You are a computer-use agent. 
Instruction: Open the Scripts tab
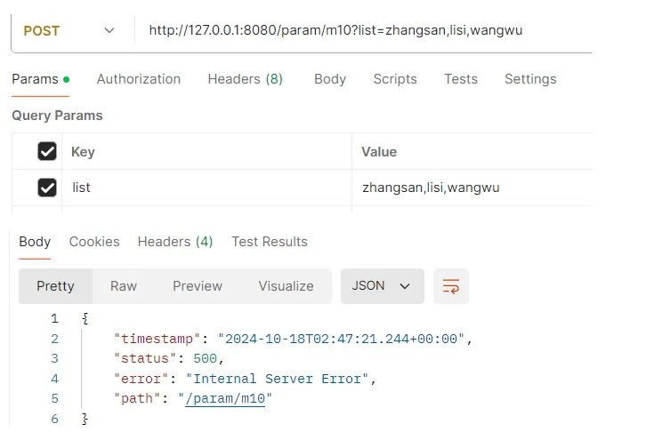(395, 79)
